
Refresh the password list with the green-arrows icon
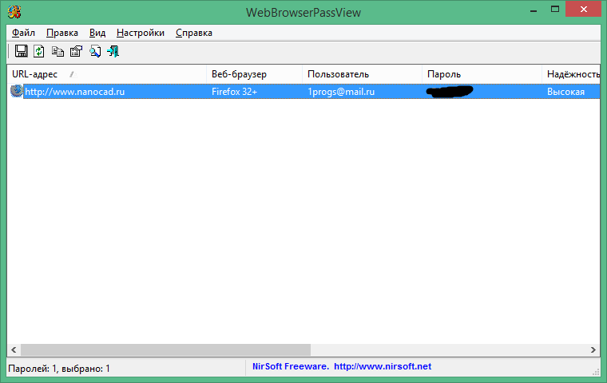tap(38, 51)
